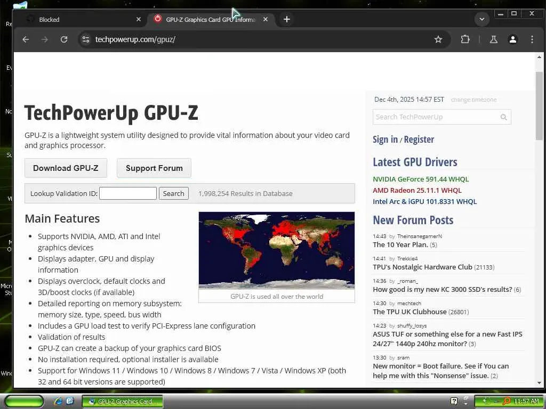Viewport: 546px width, 409px height.
Task: Click the Download GPU-Z button
Action: 66,168
